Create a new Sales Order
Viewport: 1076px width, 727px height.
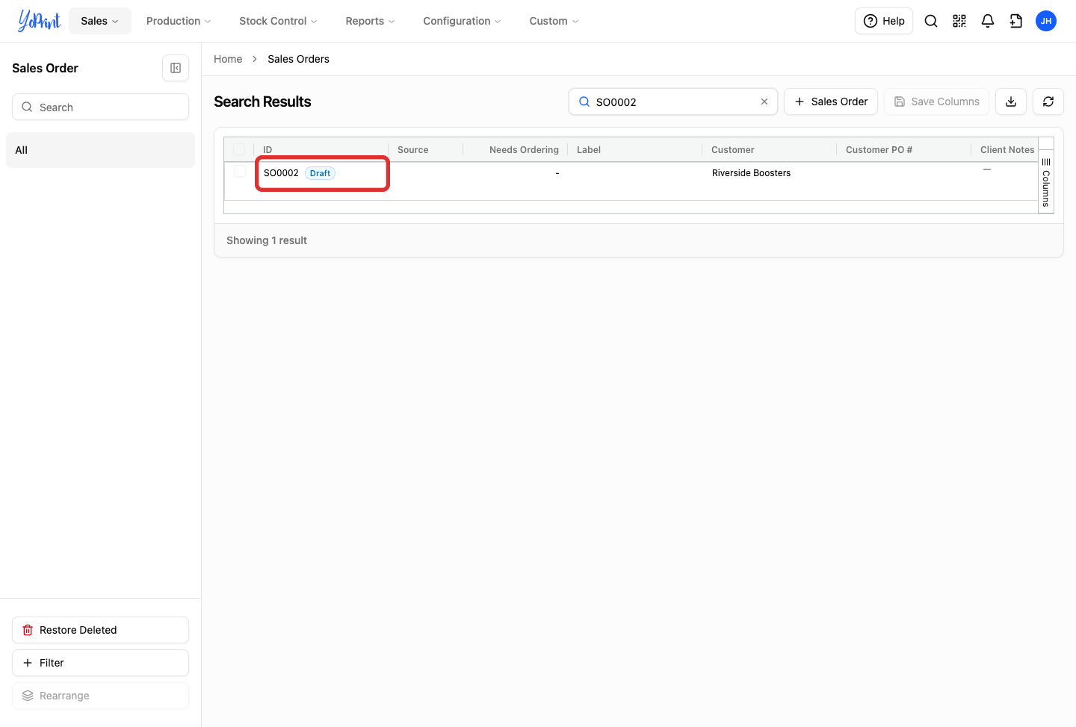(x=831, y=102)
